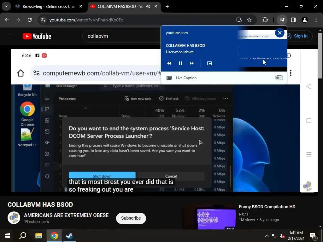Open the Chrome profile avatar

[x=304, y=20]
